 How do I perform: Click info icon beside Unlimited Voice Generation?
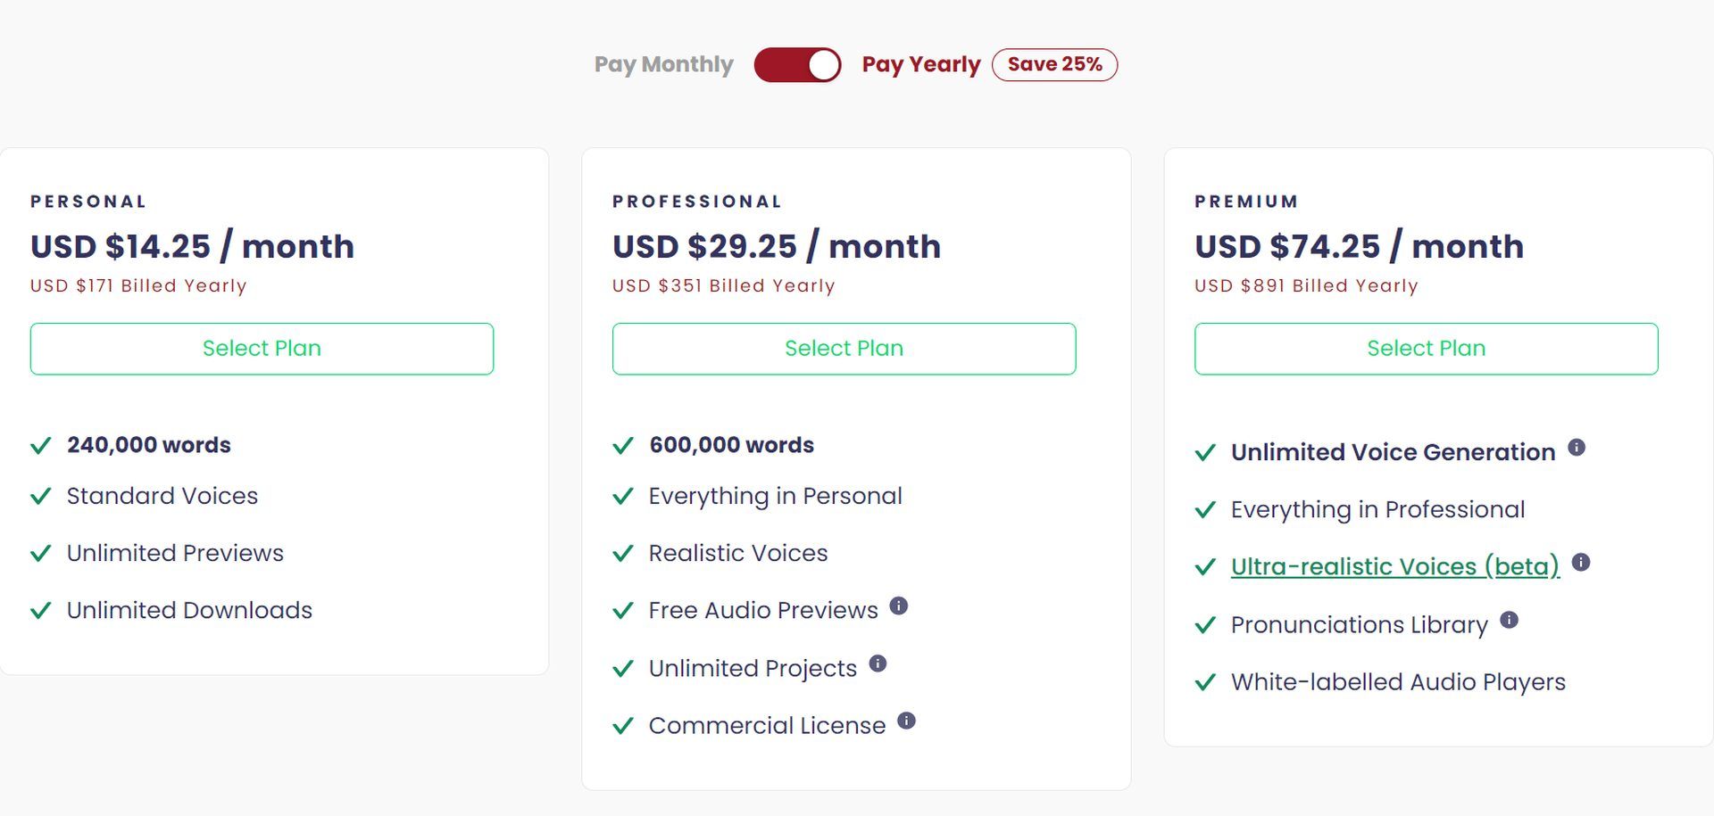click(x=1577, y=448)
